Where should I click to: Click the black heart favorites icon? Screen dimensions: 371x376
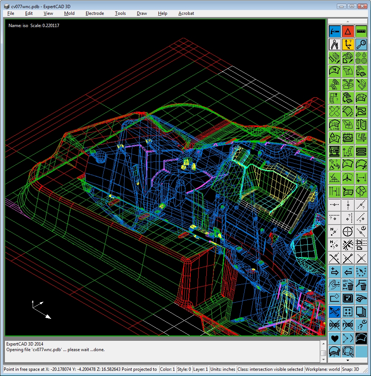[x=335, y=339]
